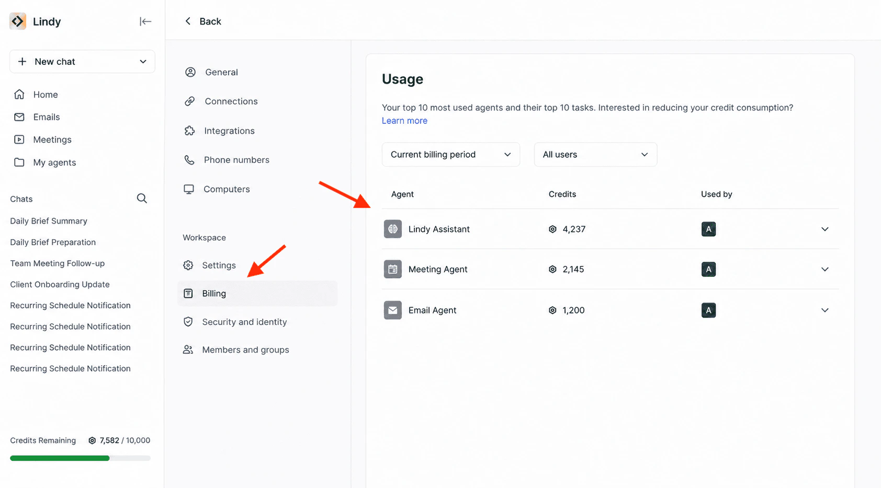Click user avatar A in Email Agent row
This screenshot has width=881, height=488.
click(708, 310)
